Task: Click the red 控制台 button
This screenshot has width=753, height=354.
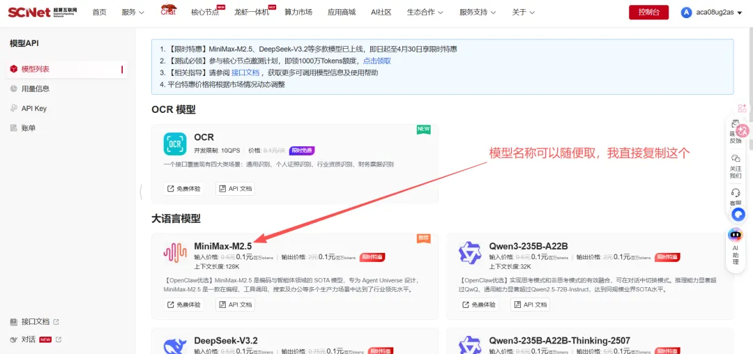Action: point(649,13)
